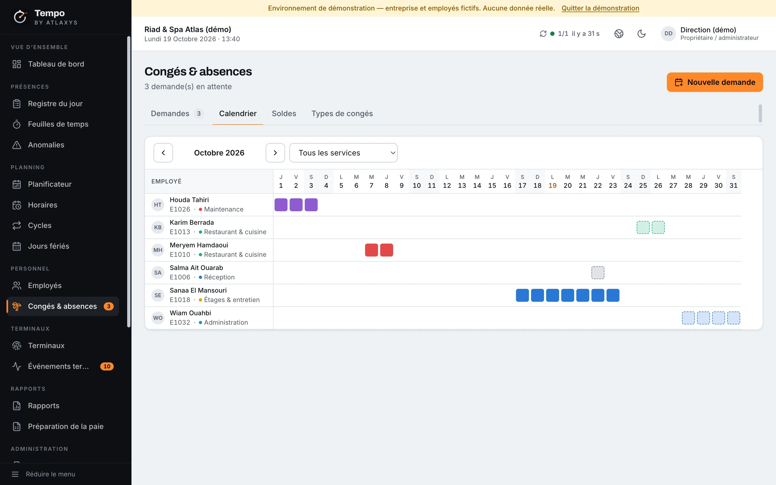Screen dimensions: 776x485
Task: Click Houda Tahiri purple leave on day 1
Action: (281, 205)
